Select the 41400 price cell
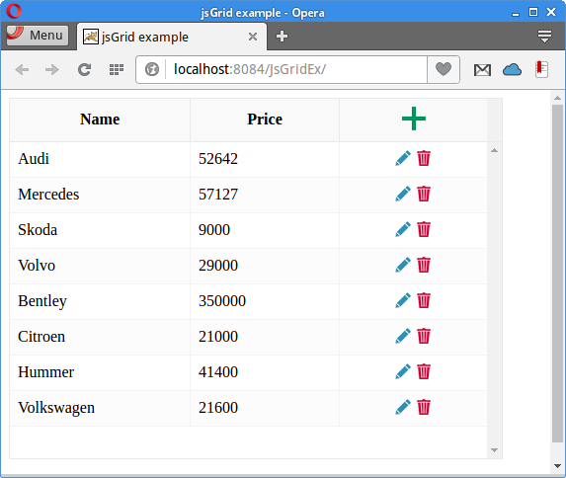This screenshot has width=566, height=478. pos(265,372)
